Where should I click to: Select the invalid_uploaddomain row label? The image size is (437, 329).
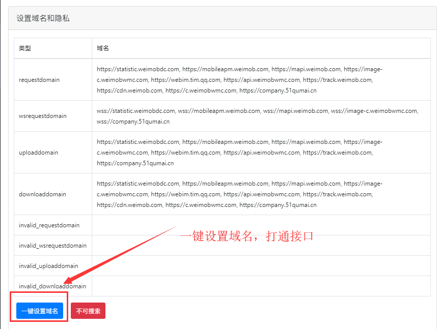coord(48,266)
